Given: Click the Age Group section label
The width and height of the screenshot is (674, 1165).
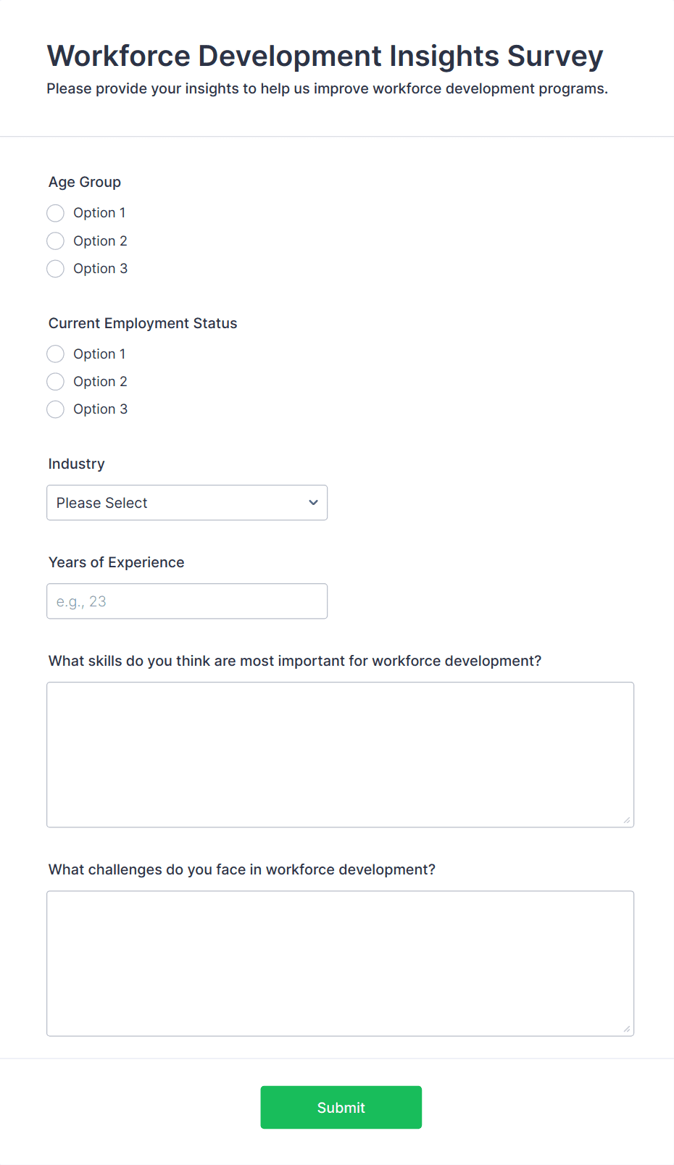Looking at the screenshot, I should point(84,182).
